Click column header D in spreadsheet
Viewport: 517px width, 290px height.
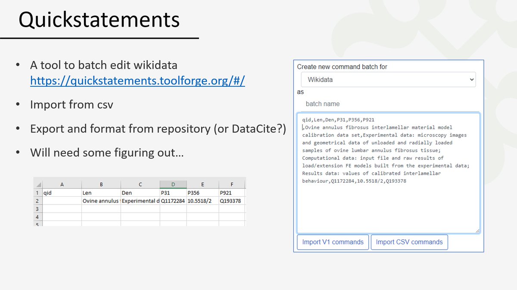173,184
